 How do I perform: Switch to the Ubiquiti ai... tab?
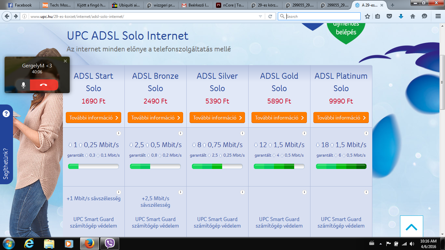point(126,5)
